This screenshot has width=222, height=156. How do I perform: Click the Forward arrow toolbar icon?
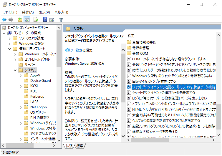pos(11,19)
